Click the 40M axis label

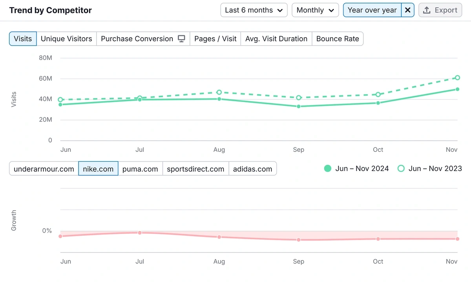coord(46,99)
